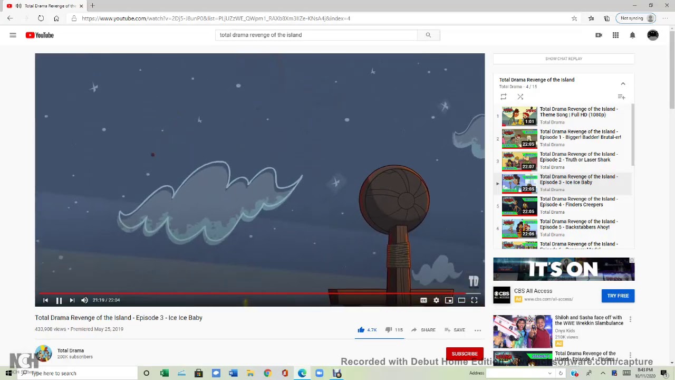675x380 pixels.
Task: Open a new browser tab
Action: (x=92, y=6)
